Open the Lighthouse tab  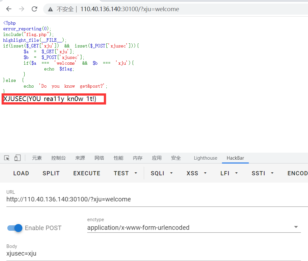(x=205, y=158)
